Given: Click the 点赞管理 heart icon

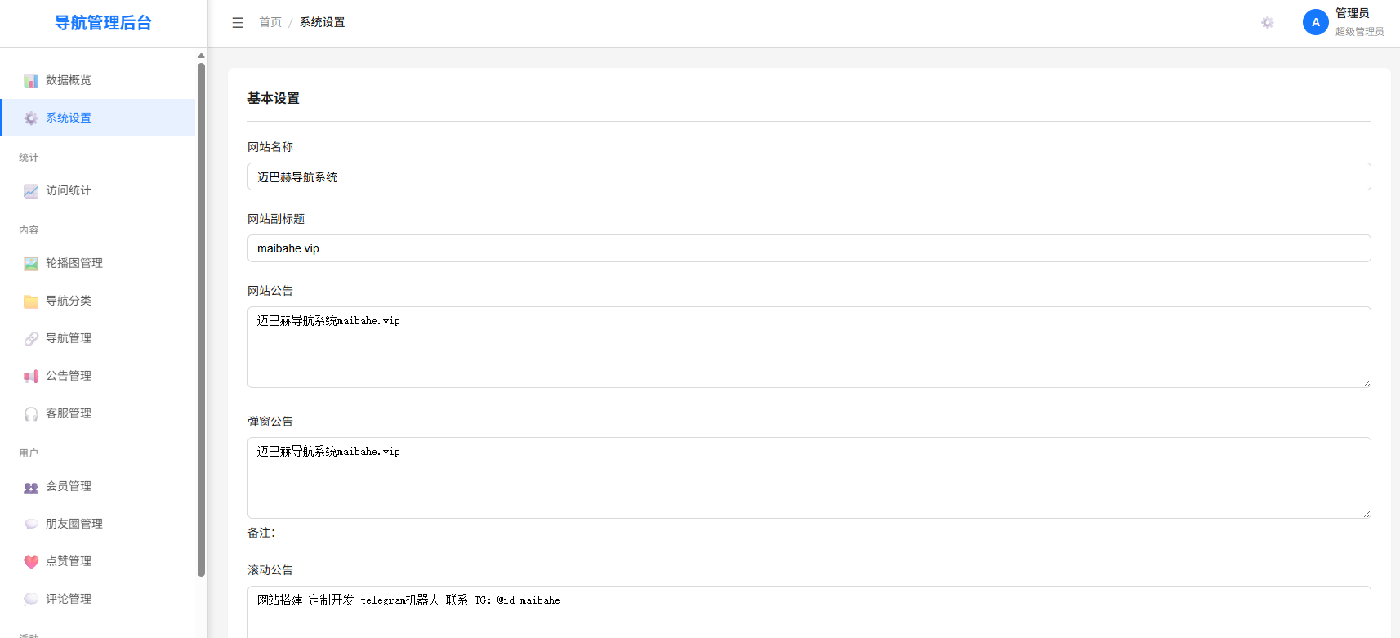Looking at the screenshot, I should pyautogui.click(x=31, y=562).
